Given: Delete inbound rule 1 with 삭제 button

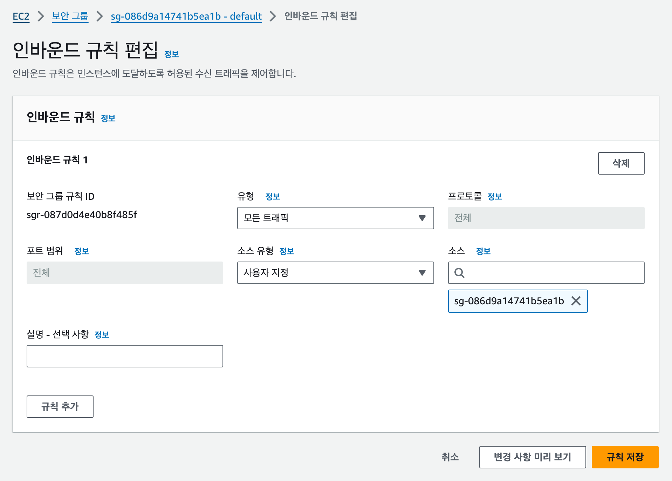Looking at the screenshot, I should [x=621, y=163].
